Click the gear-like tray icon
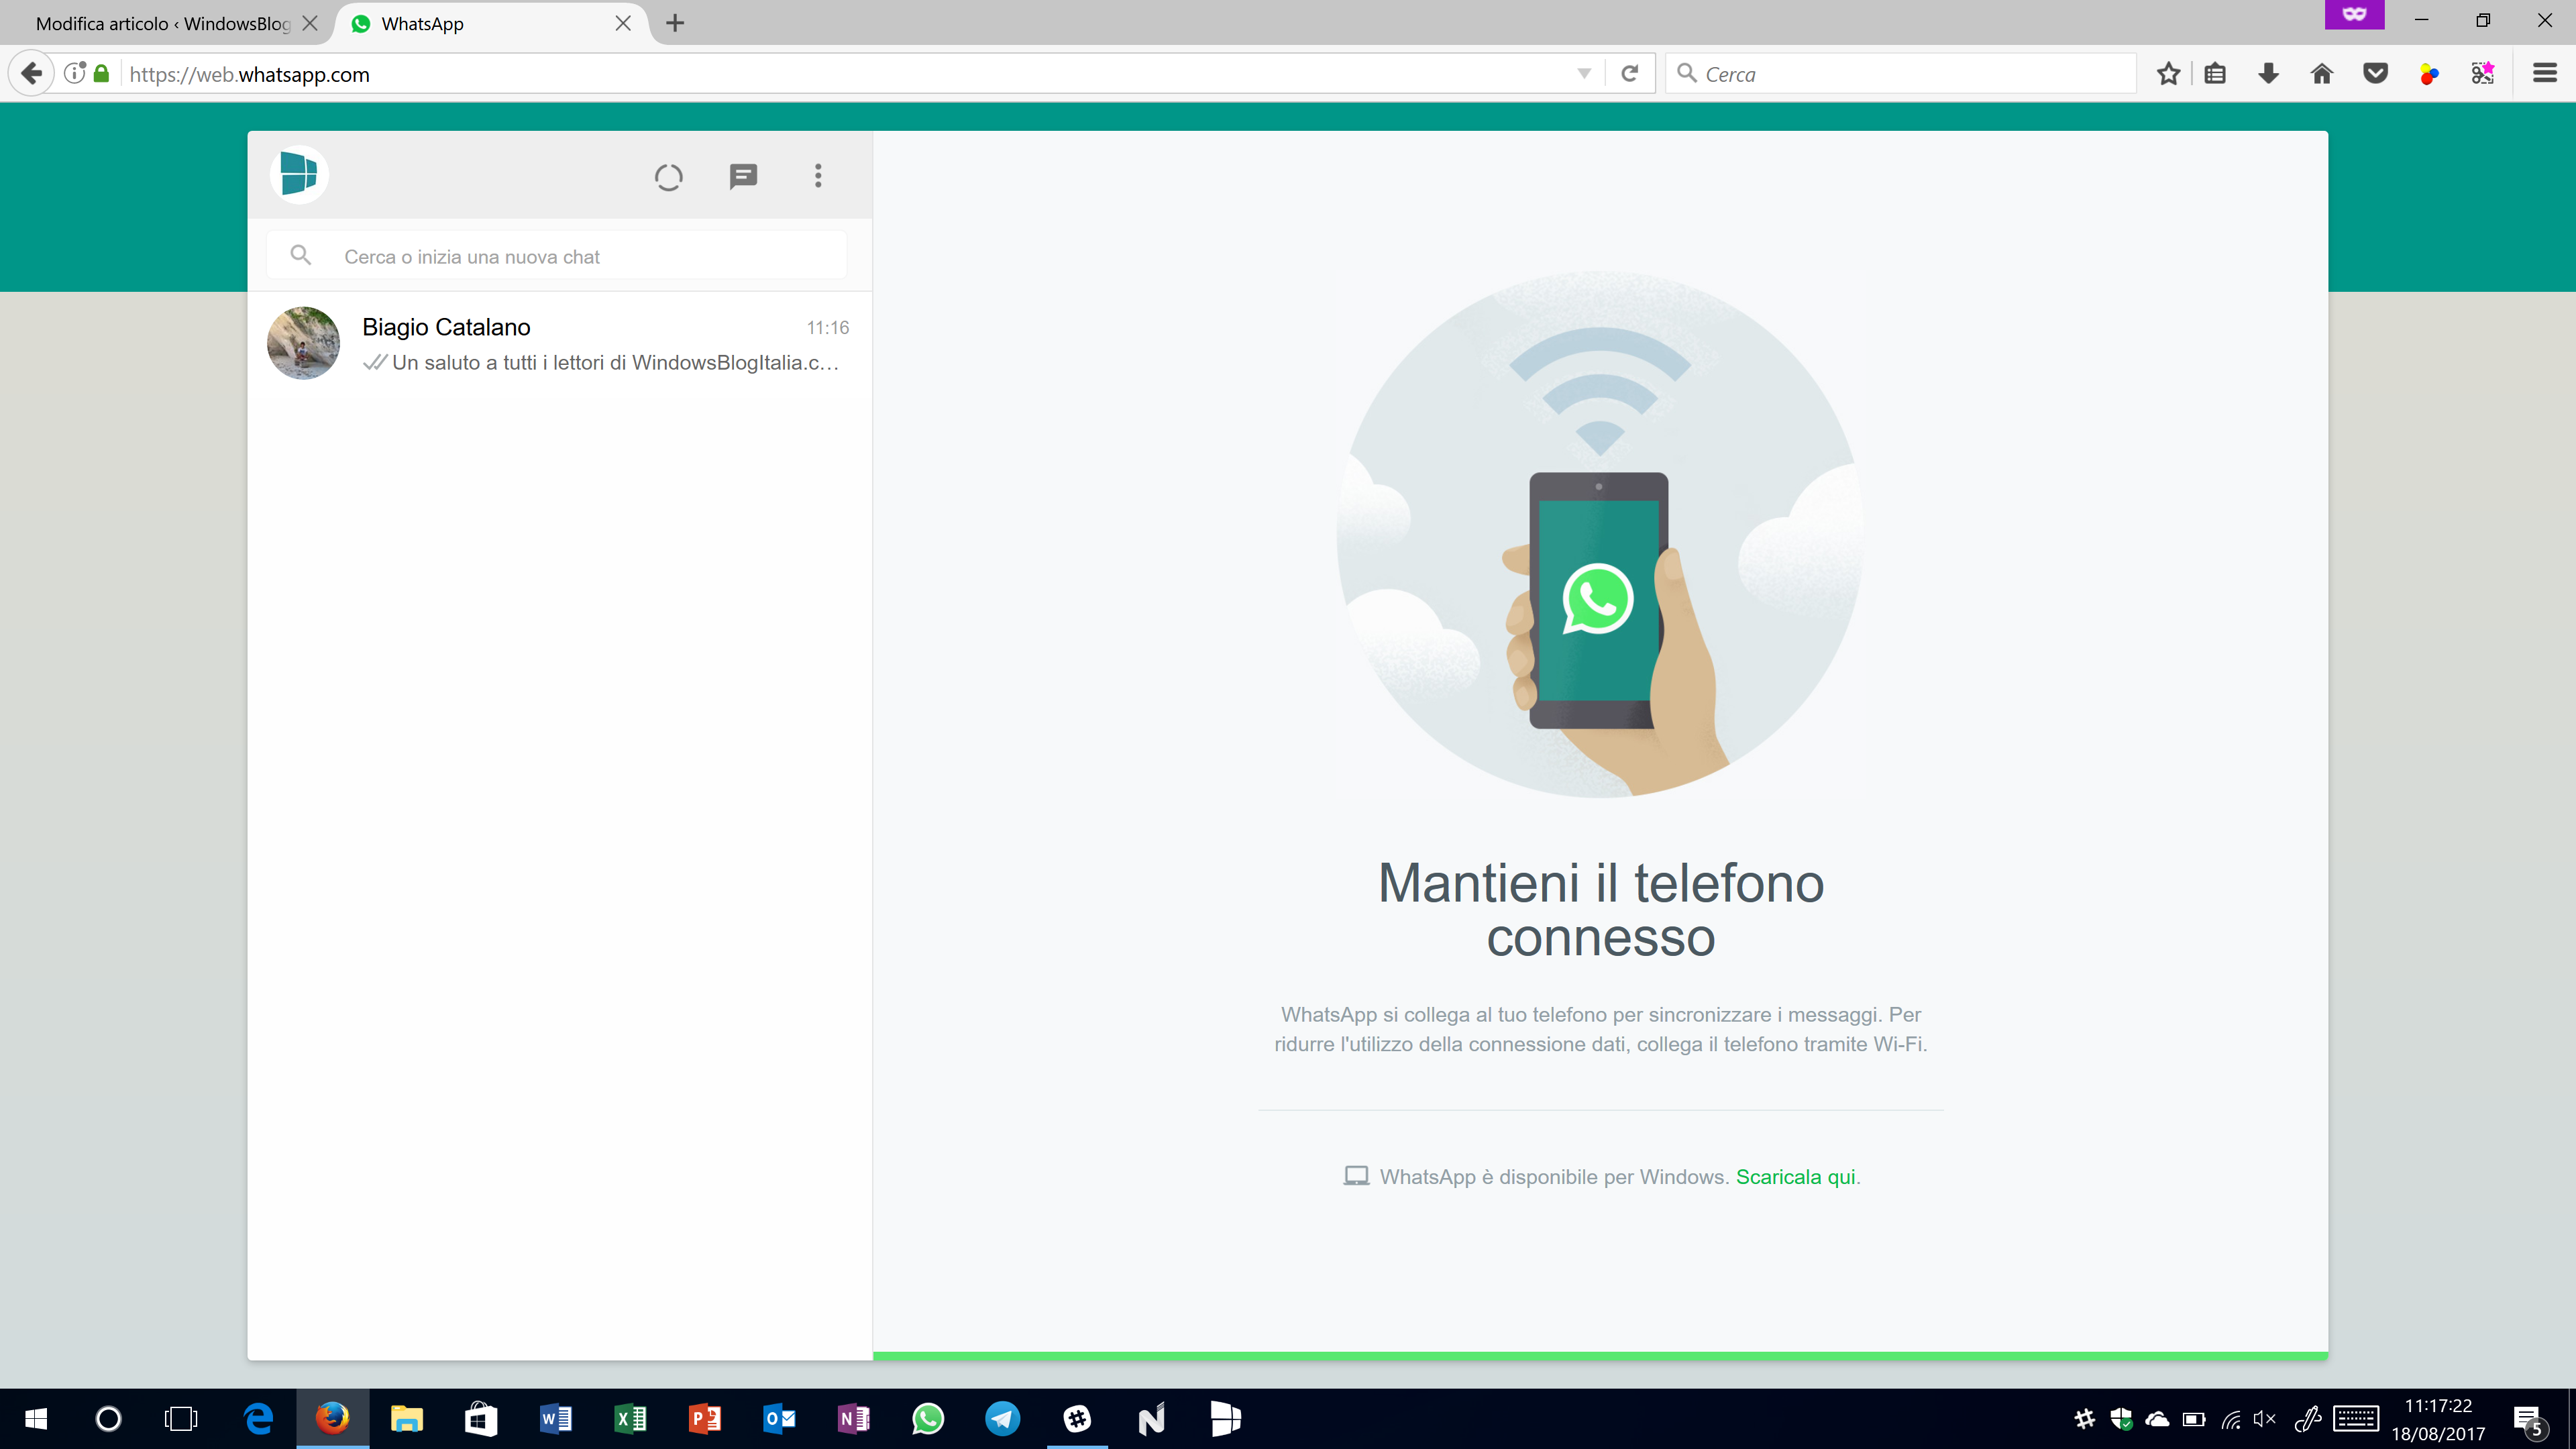The width and height of the screenshot is (2576, 1449). [2084, 1419]
